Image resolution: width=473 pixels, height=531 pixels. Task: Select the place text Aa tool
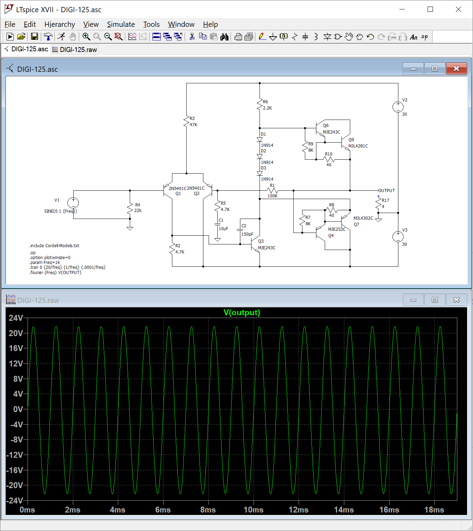(414, 37)
